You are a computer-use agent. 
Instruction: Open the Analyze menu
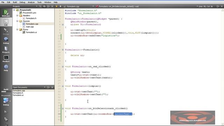tap(31, 2)
